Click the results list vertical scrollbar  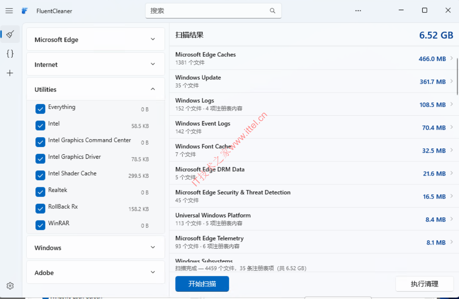pos(457,76)
